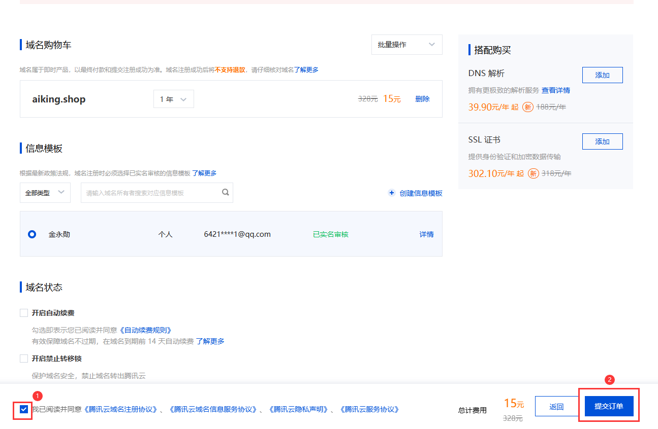Click the 39.90元/年 起 price text

(x=493, y=107)
